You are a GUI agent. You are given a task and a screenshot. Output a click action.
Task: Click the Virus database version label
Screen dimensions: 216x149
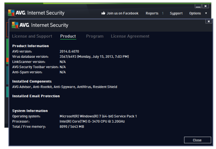(x=30, y=57)
